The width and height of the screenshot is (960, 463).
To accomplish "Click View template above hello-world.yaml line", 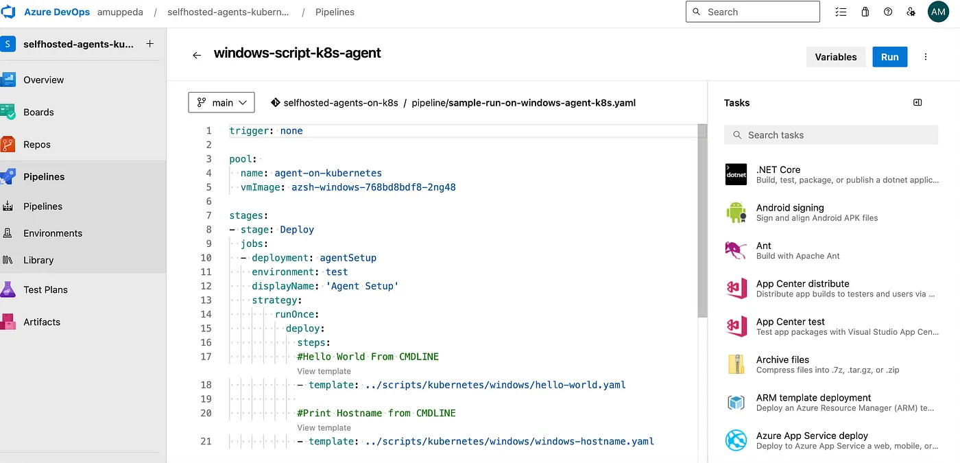I will pyautogui.click(x=324, y=371).
